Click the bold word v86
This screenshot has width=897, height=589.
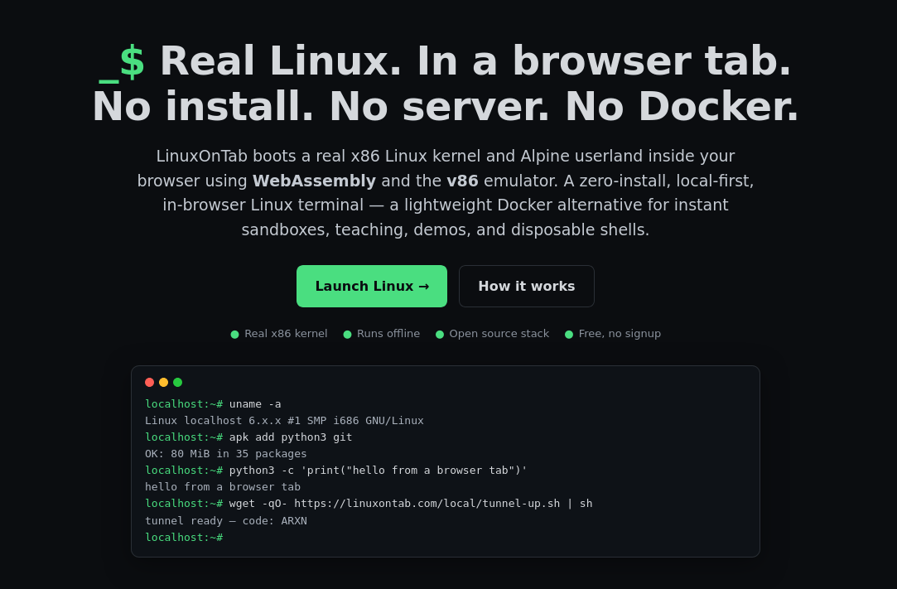coord(462,181)
